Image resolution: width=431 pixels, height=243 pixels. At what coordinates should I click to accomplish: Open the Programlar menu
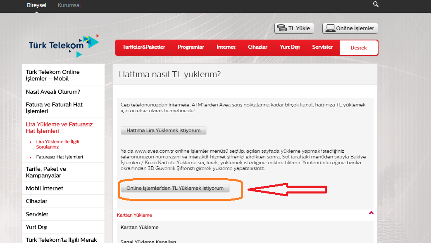(x=191, y=47)
